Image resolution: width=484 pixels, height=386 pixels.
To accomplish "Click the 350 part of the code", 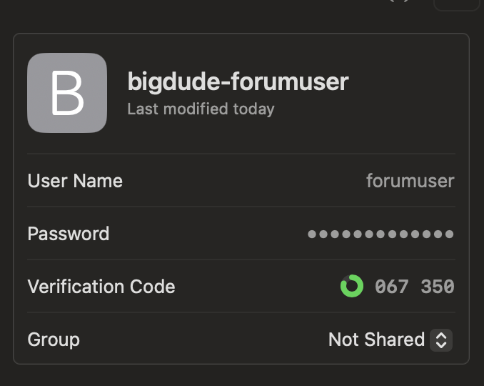I will [x=438, y=287].
